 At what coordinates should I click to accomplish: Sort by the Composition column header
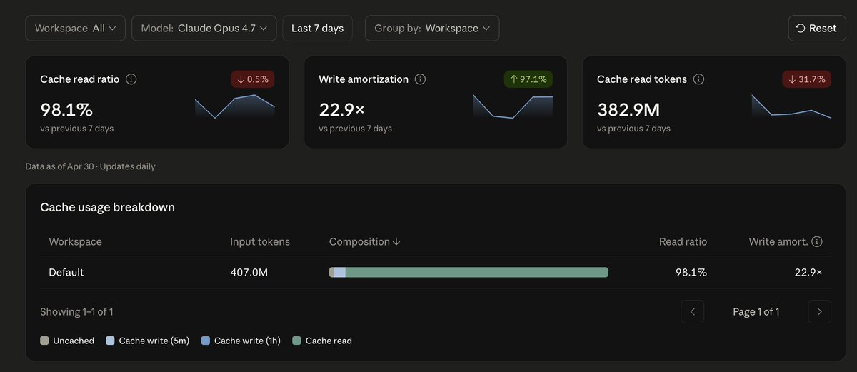[x=365, y=242]
